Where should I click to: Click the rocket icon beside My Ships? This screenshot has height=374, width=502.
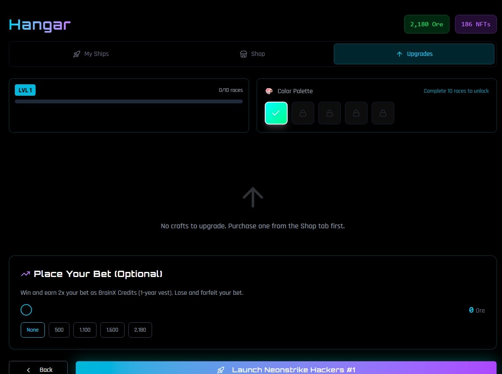click(77, 54)
